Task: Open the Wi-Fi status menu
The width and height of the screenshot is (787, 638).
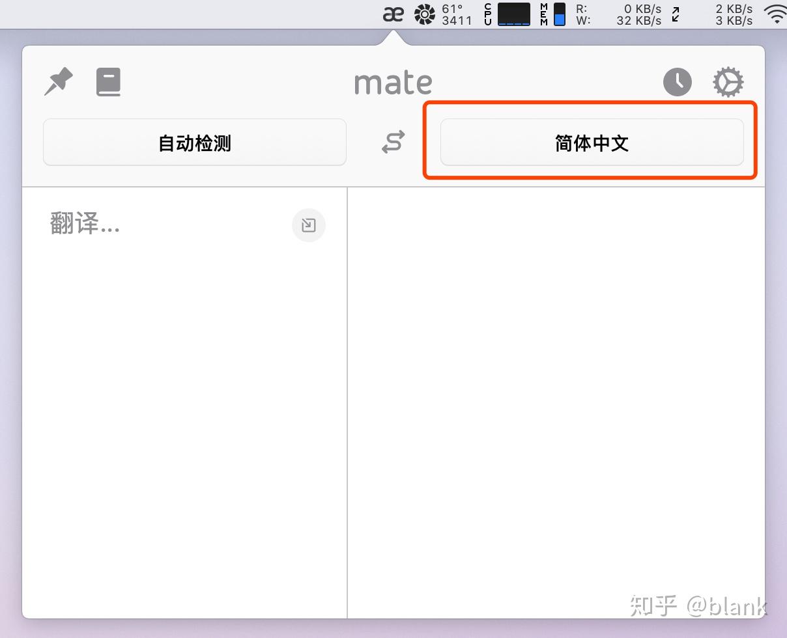Action: (776, 14)
